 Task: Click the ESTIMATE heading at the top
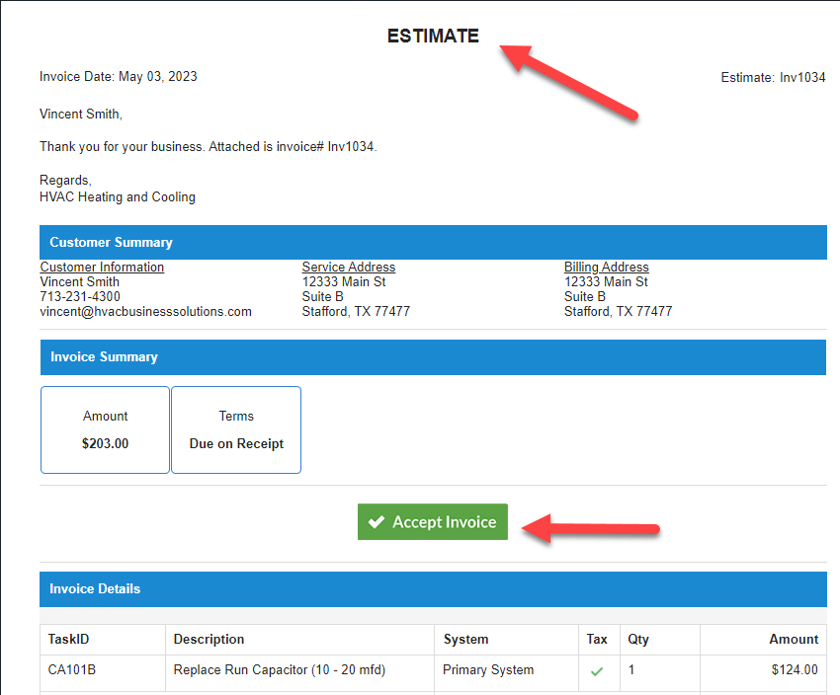(432, 36)
